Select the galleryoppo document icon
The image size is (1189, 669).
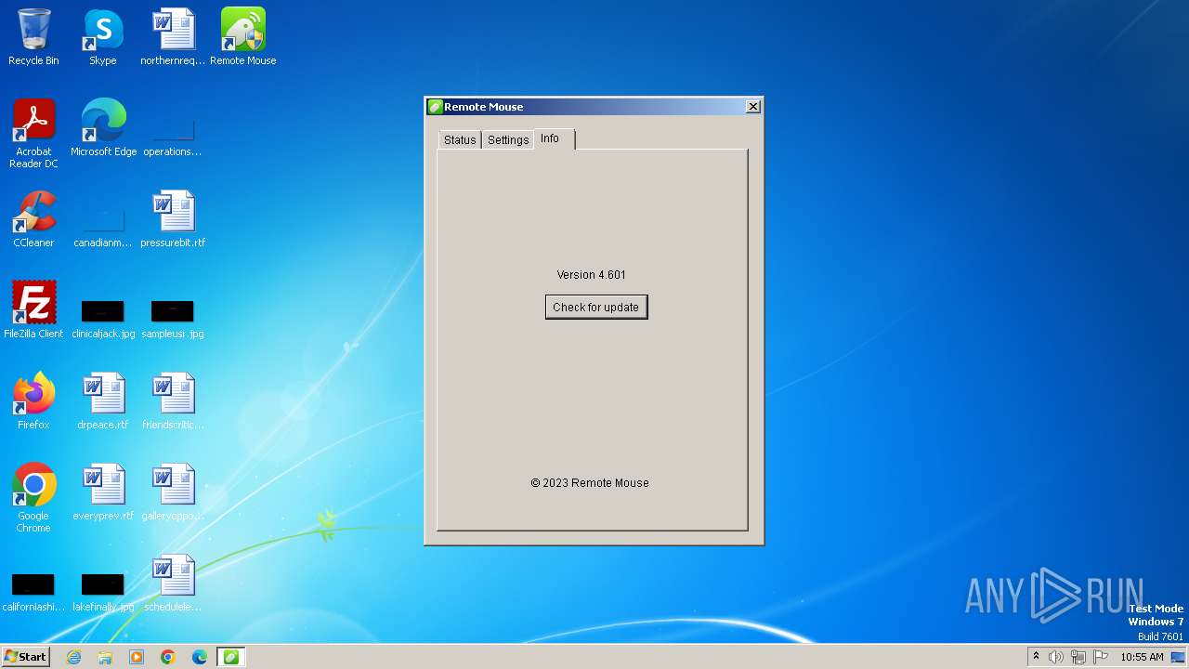[173, 492]
